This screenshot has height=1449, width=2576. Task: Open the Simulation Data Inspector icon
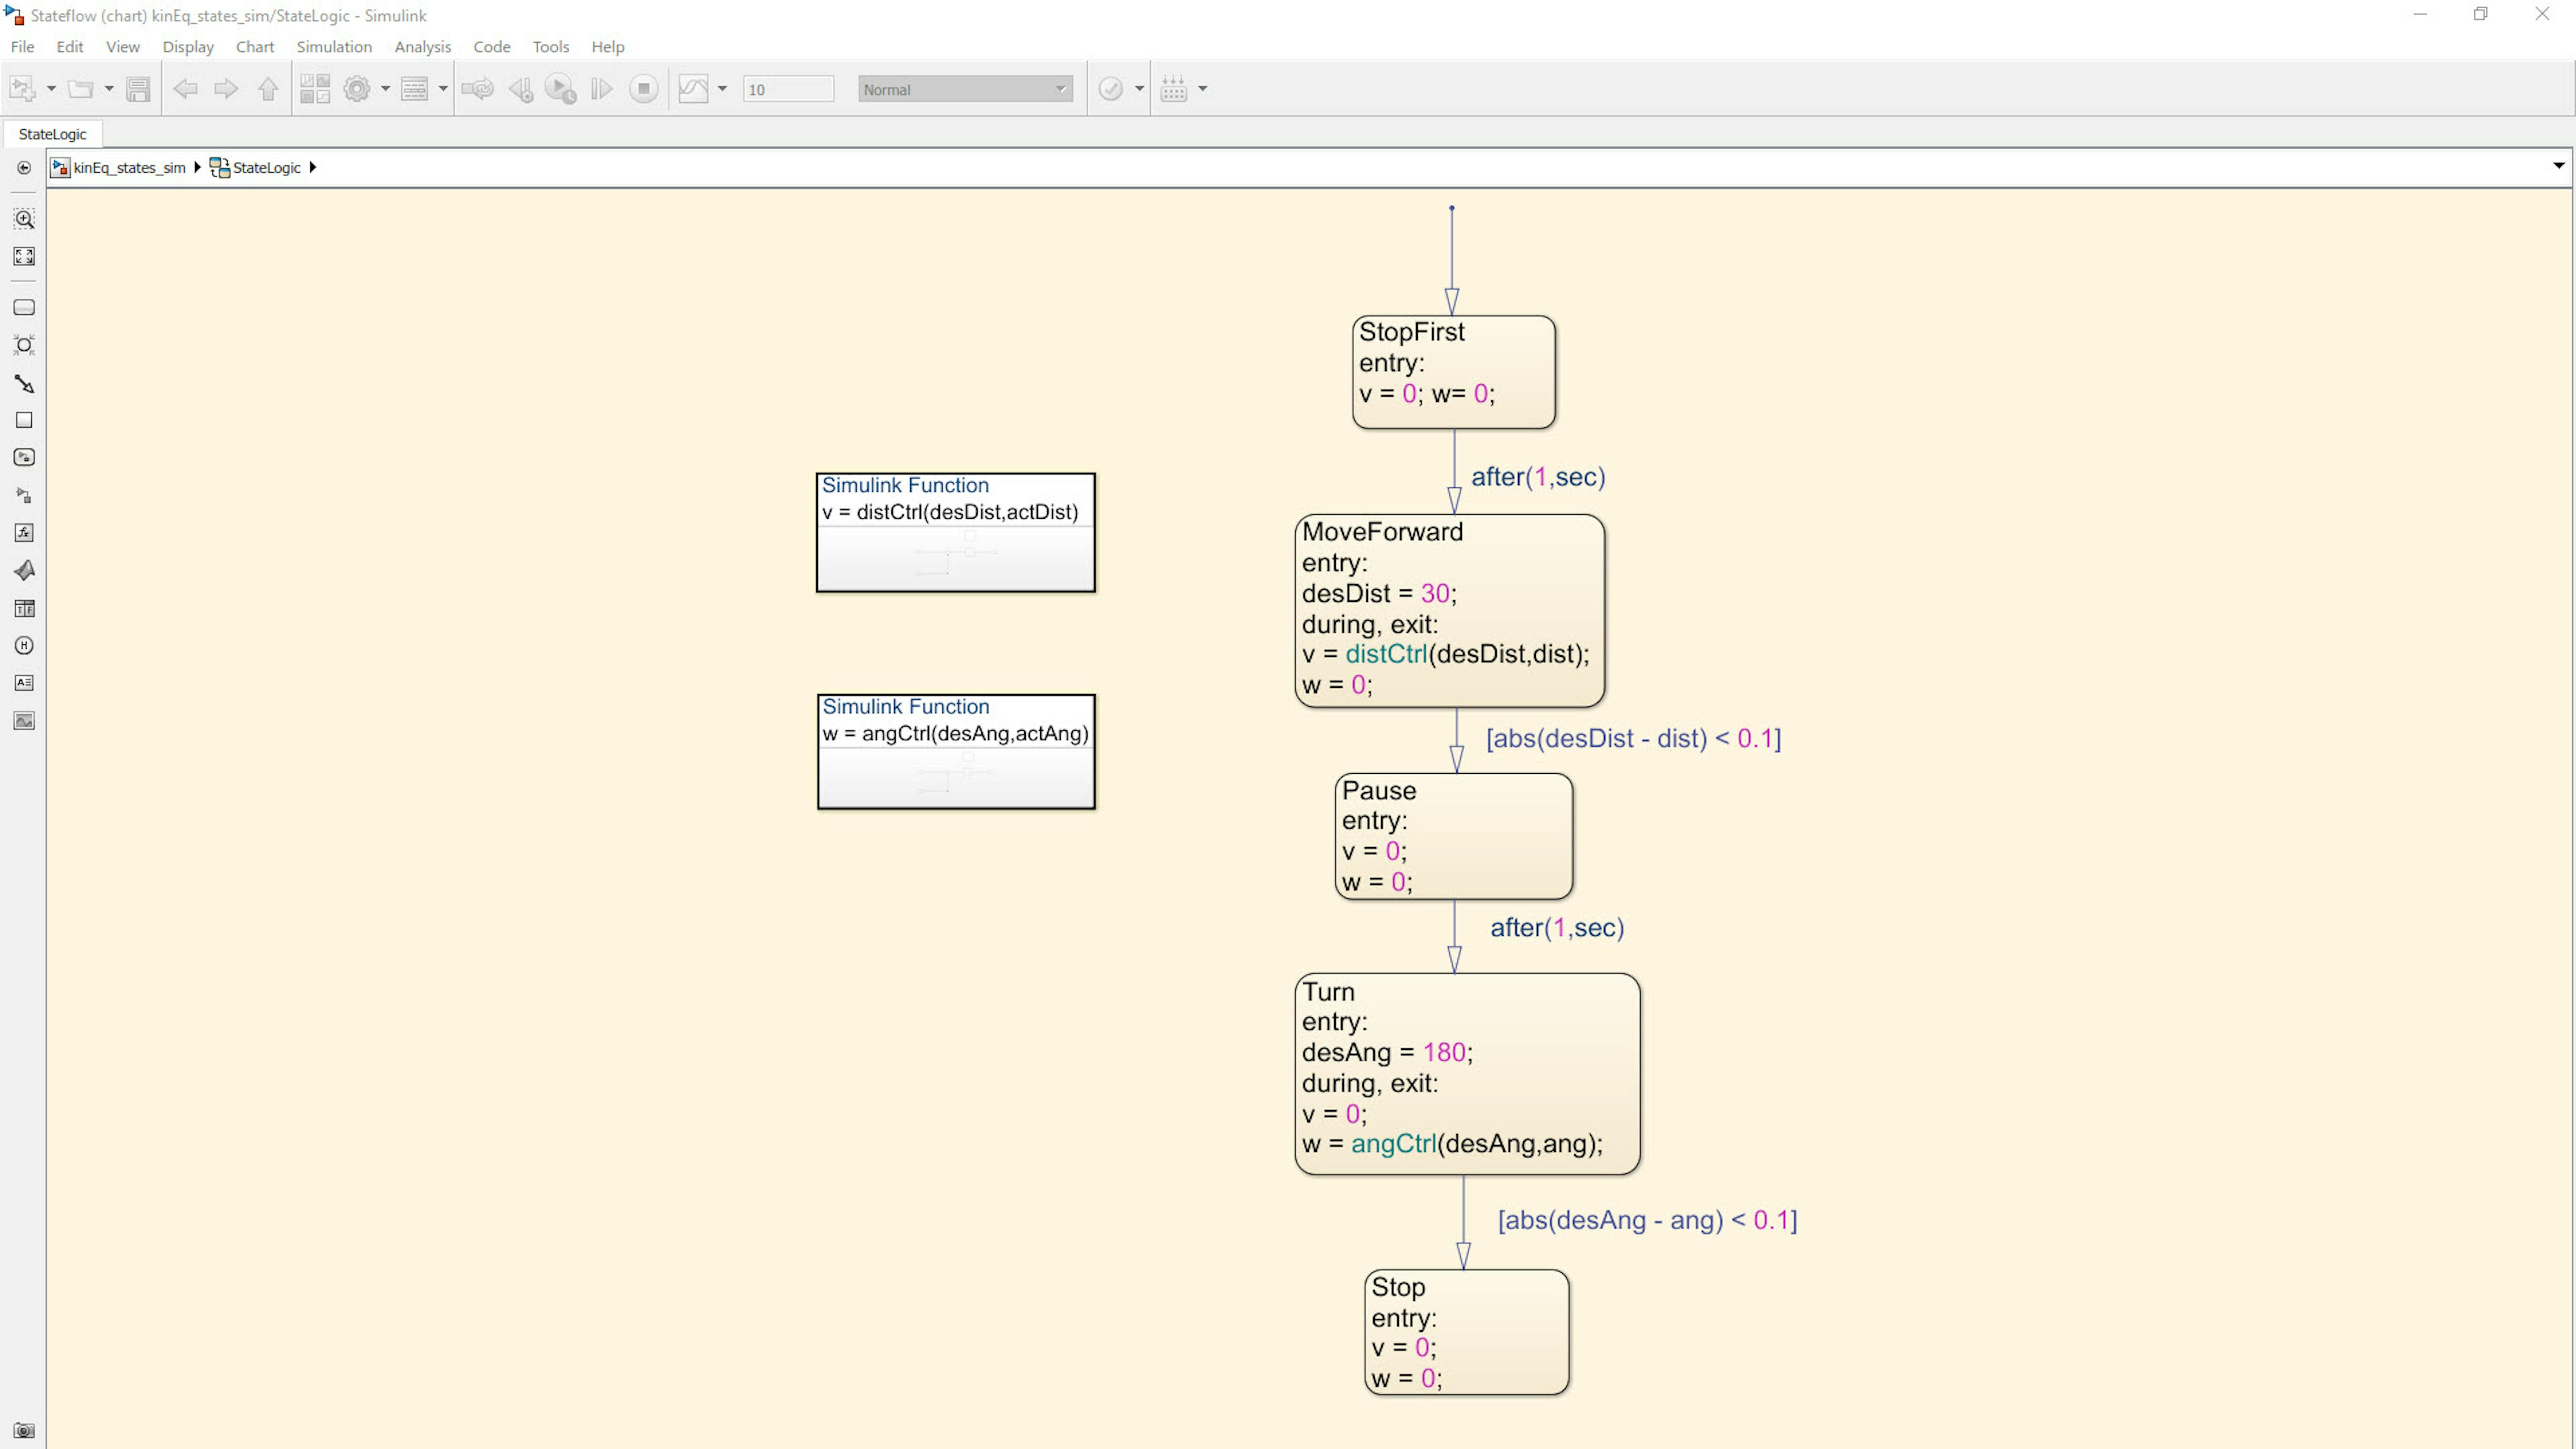[694, 89]
